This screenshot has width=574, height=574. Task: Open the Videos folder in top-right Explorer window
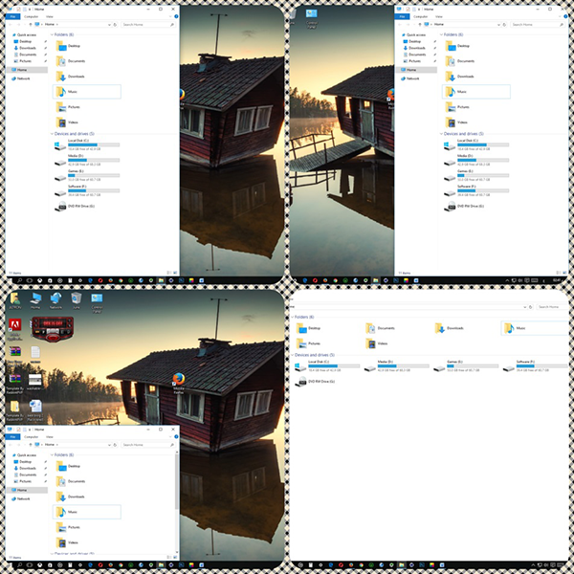[x=457, y=122]
